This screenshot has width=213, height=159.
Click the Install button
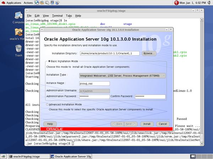(x=147, y=124)
